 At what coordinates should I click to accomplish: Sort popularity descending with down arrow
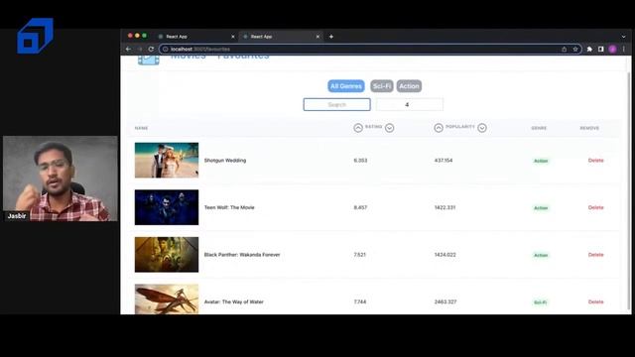(482, 128)
